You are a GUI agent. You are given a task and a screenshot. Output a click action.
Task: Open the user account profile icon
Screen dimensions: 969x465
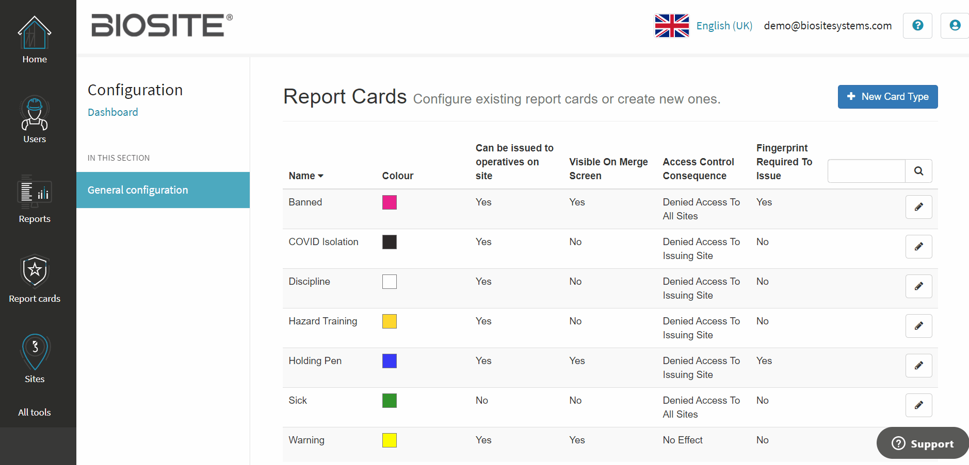tap(955, 26)
